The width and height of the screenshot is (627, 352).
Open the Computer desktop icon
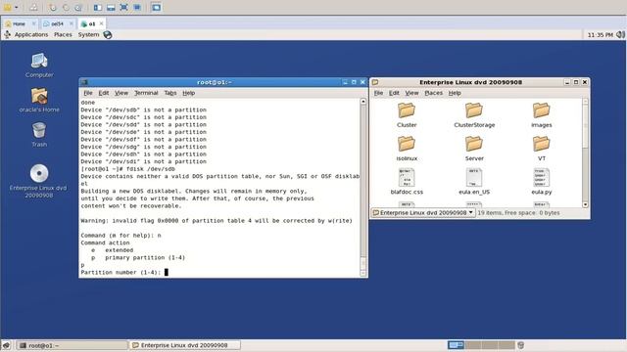[x=39, y=62]
